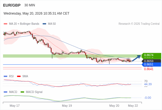This screenshot has width=162, height=110.
Task: Click the blue 0.8651 pivot price tag
Action: (152, 64)
